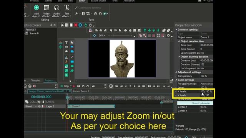Expand the X levels property
This screenshot has width=246, height=138.
(x=176, y=91)
